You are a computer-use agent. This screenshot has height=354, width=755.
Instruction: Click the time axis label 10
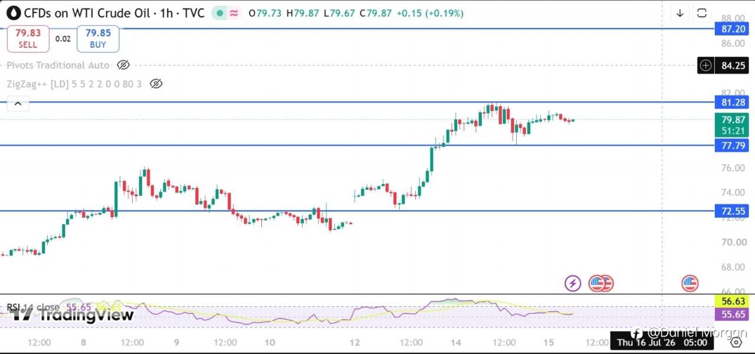pos(270,342)
